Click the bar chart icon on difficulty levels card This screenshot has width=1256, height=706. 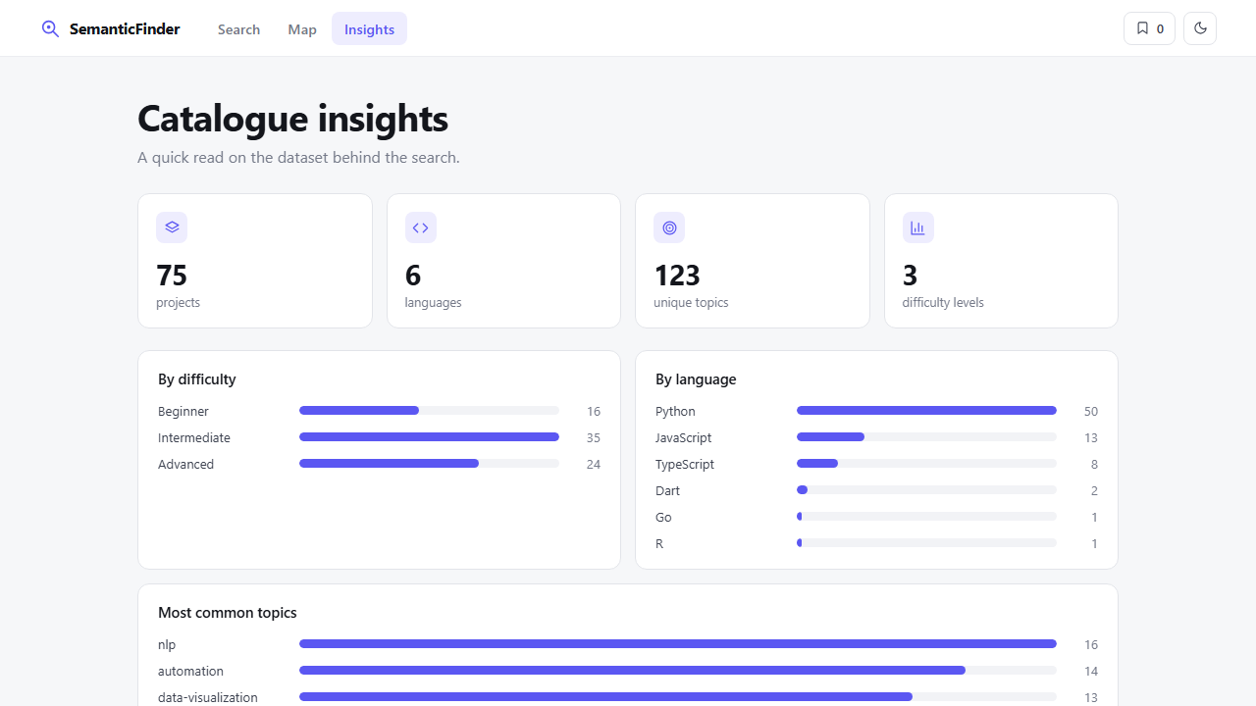[x=918, y=227]
